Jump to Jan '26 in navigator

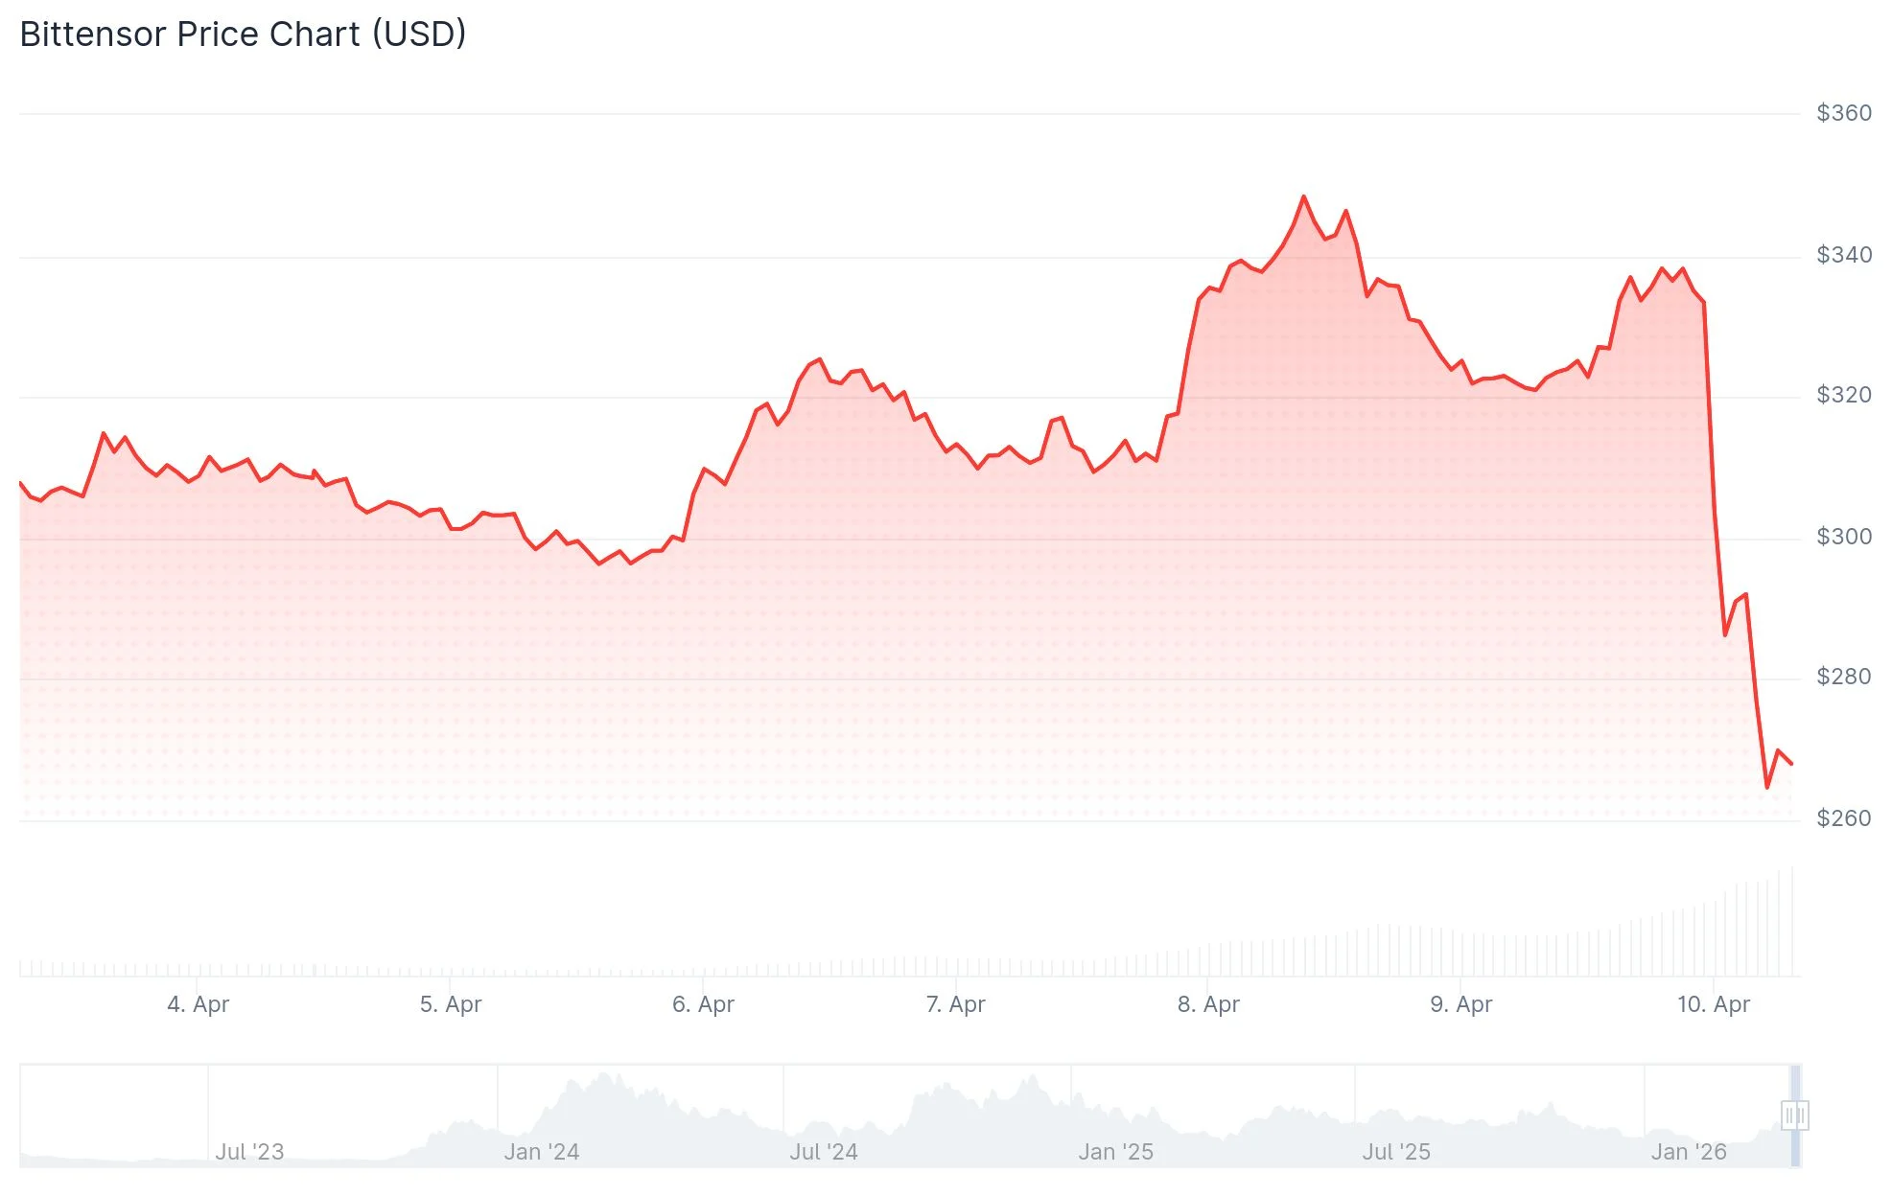tap(1688, 1152)
